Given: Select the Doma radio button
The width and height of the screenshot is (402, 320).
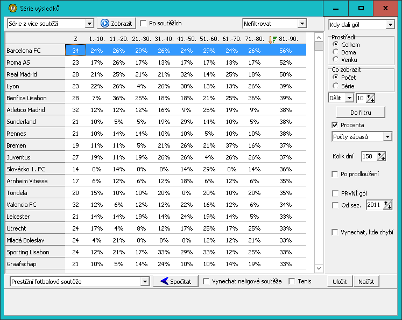Looking at the screenshot, I should (x=335, y=52).
